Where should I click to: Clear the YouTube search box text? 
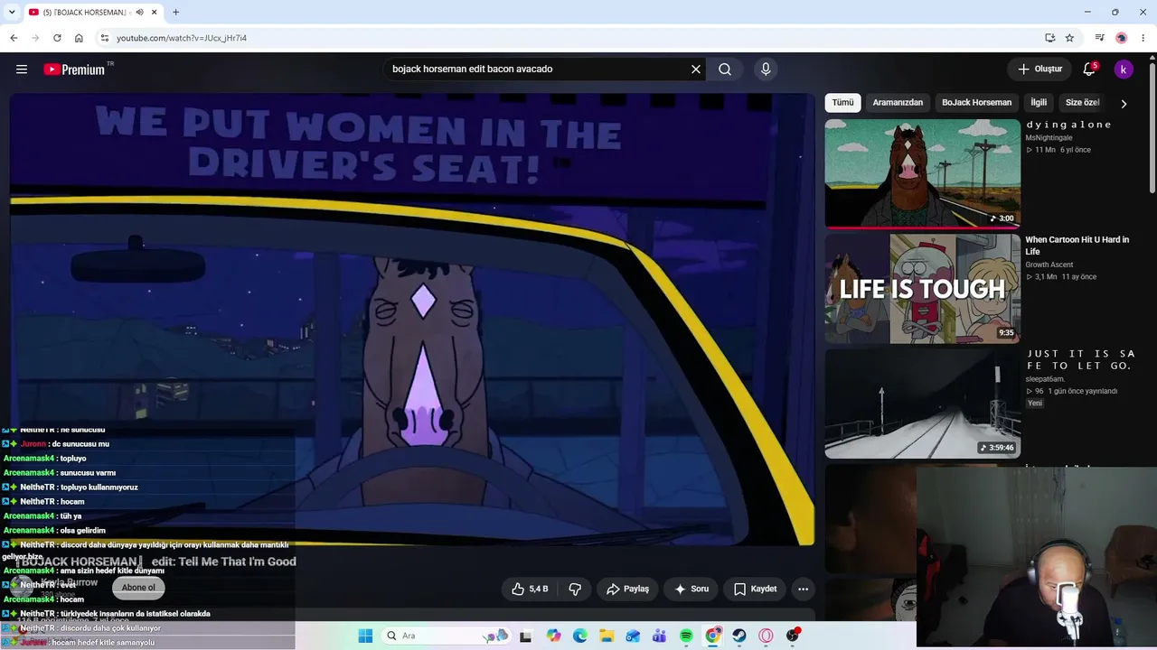pyautogui.click(x=696, y=70)
